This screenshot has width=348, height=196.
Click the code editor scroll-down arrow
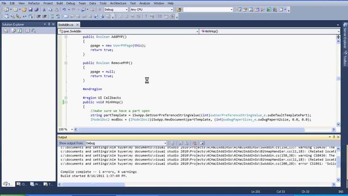pyautogui.click(x=338, y=125)
